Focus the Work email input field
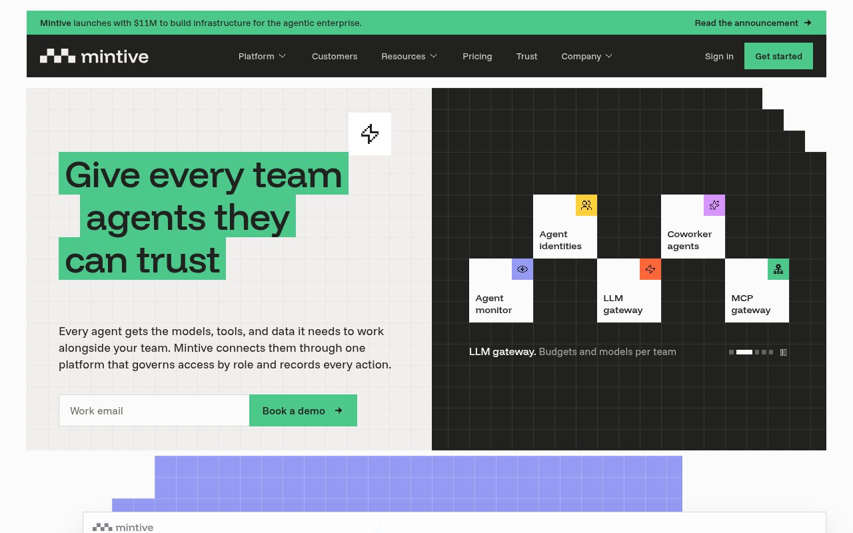Screen dimensions: 853x533 [154, 410]
